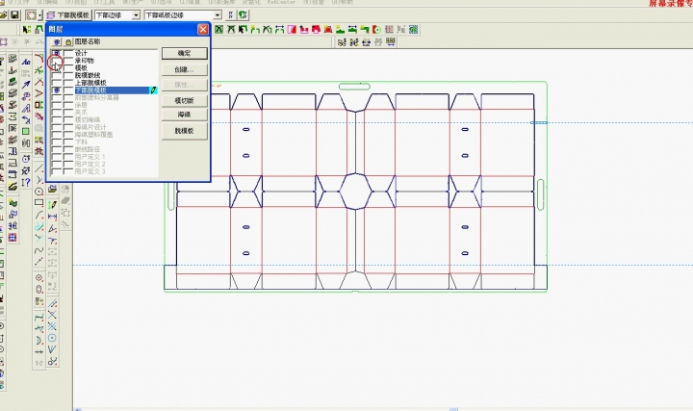The height and width of the screenshot is (411, 693).
Task: Click the 模切版 button
Action: [x=184, y=100]
